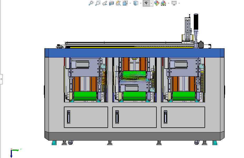The image size is (244, 158).
Task: Select the Zoom to Fit tool
Action: tap(91, 3)
